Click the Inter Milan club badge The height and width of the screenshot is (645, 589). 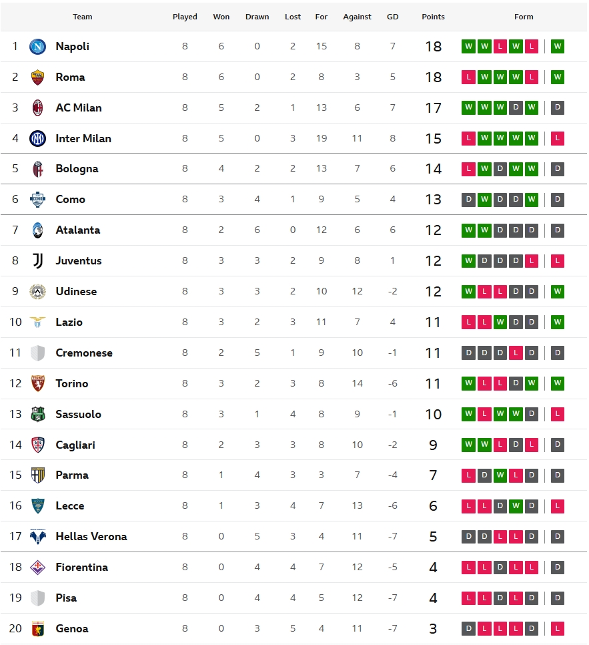point(37,139)
